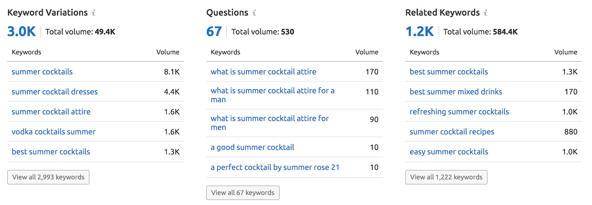Click info icon beside Keyword Variations

(x=94, y=13)
